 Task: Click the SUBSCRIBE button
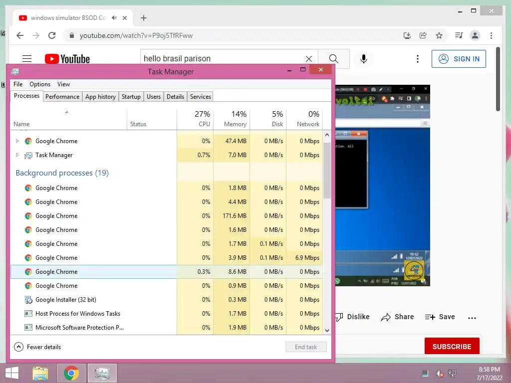[452, 346]
